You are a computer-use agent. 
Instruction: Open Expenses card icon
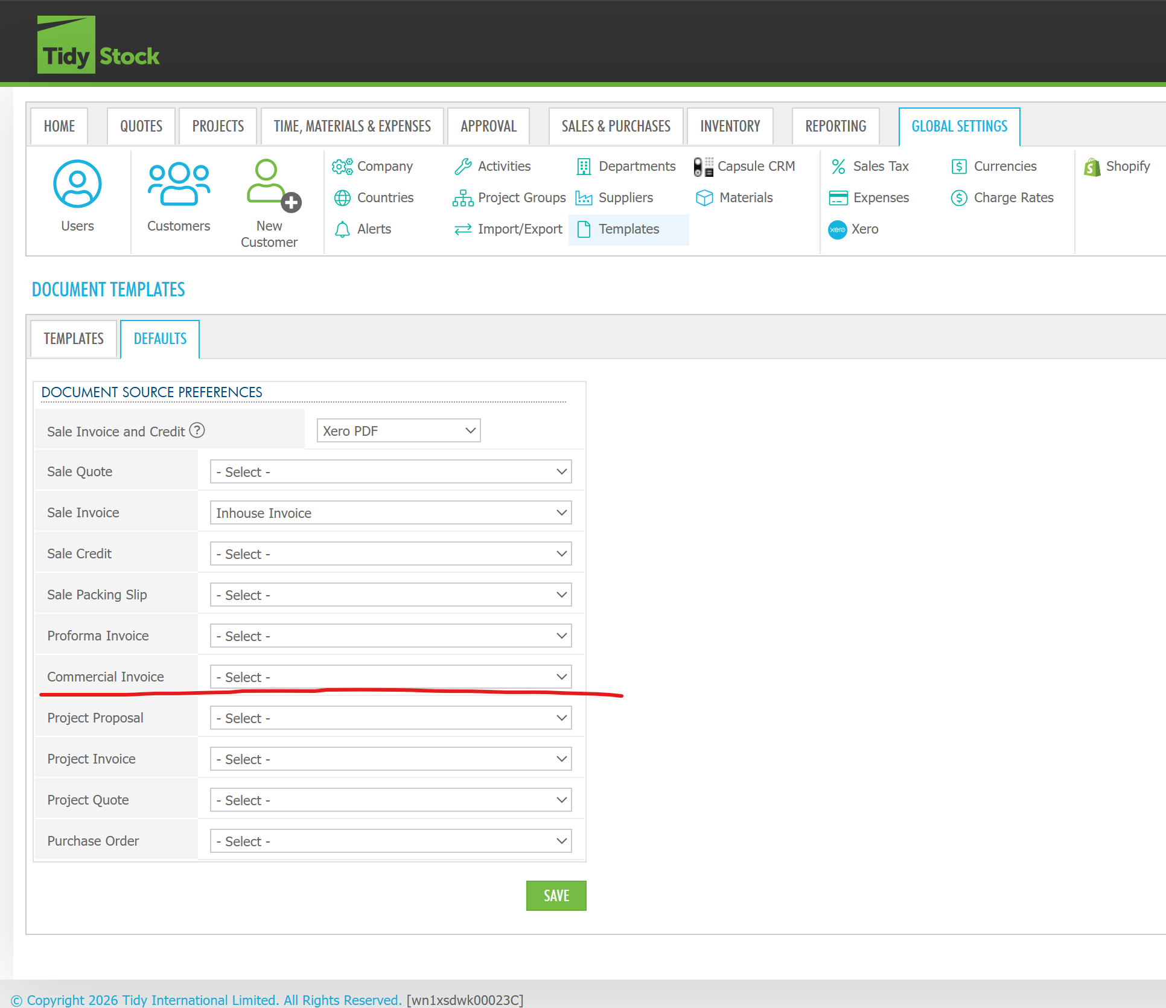pyautogui.click(x=838, y=198)
